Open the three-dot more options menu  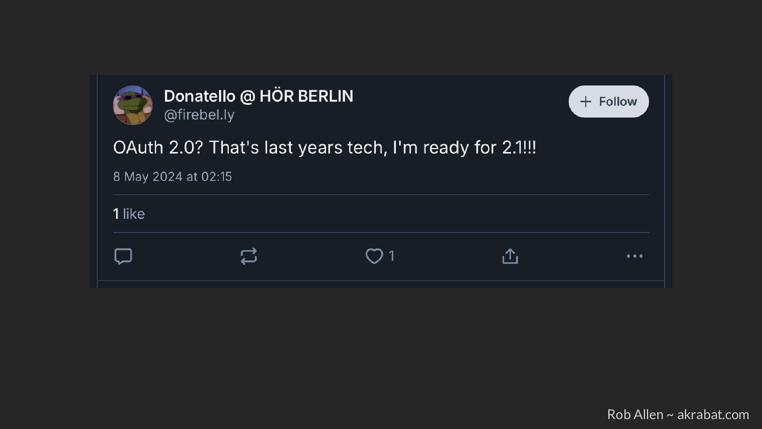[634, 256]
